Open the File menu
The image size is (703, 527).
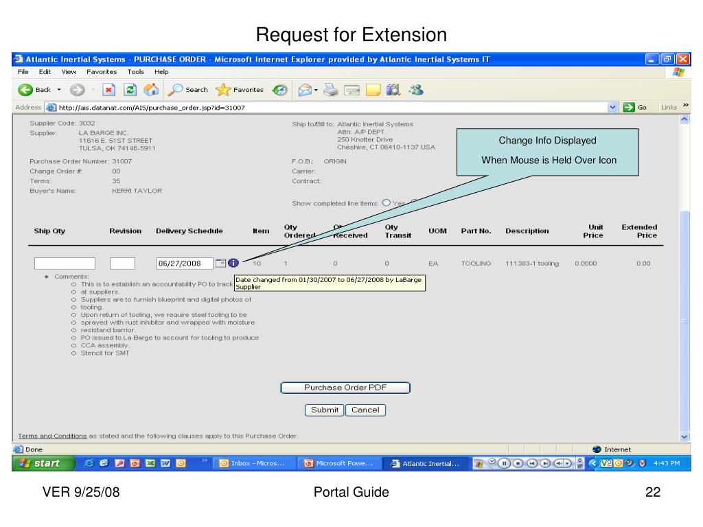click(23, 71)
